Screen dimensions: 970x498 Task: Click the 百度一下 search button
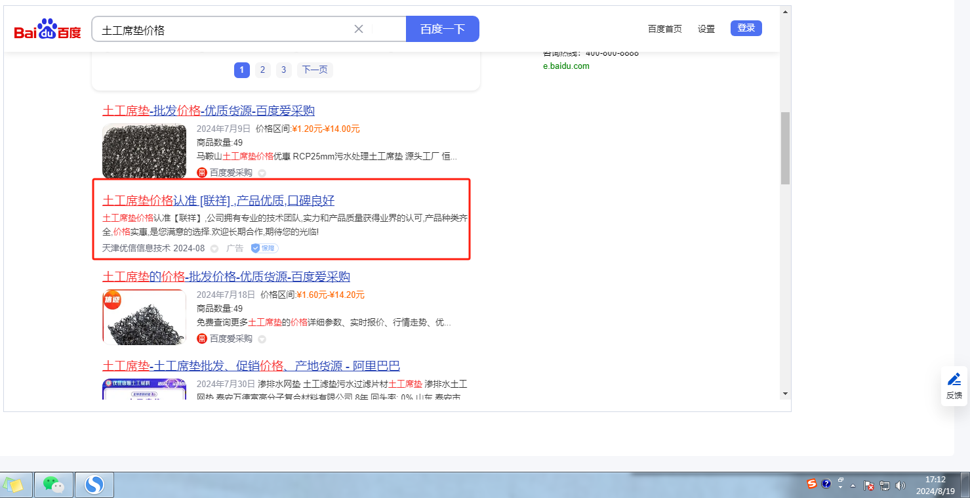coord(443,29)
